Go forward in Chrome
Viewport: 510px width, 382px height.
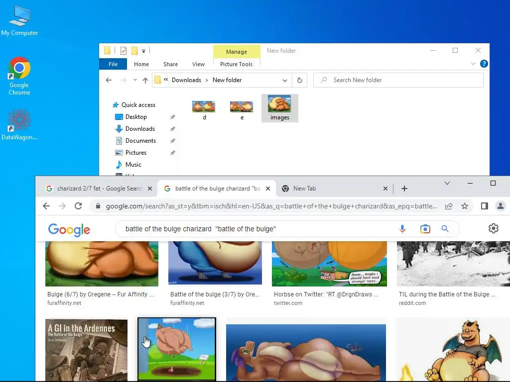click(62, 206)
